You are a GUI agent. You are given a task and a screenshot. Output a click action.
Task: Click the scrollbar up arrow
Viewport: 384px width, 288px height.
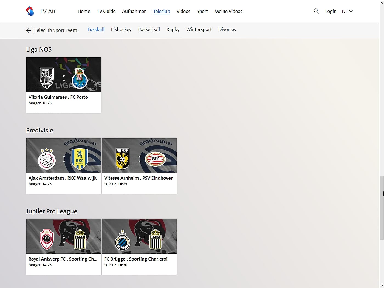382,2
